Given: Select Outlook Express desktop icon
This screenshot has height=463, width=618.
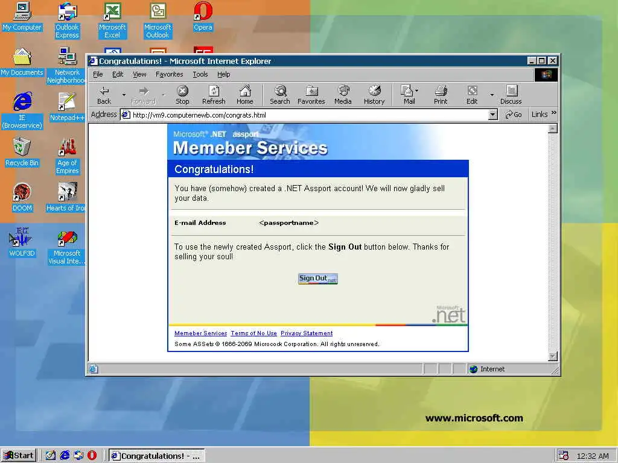Looking at the screenshot, I should click(x=67, y=20).
